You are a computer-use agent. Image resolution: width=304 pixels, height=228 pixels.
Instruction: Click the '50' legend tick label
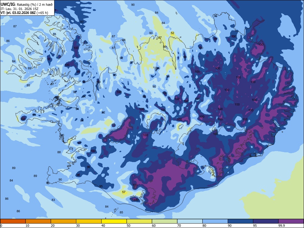[128, 226]
